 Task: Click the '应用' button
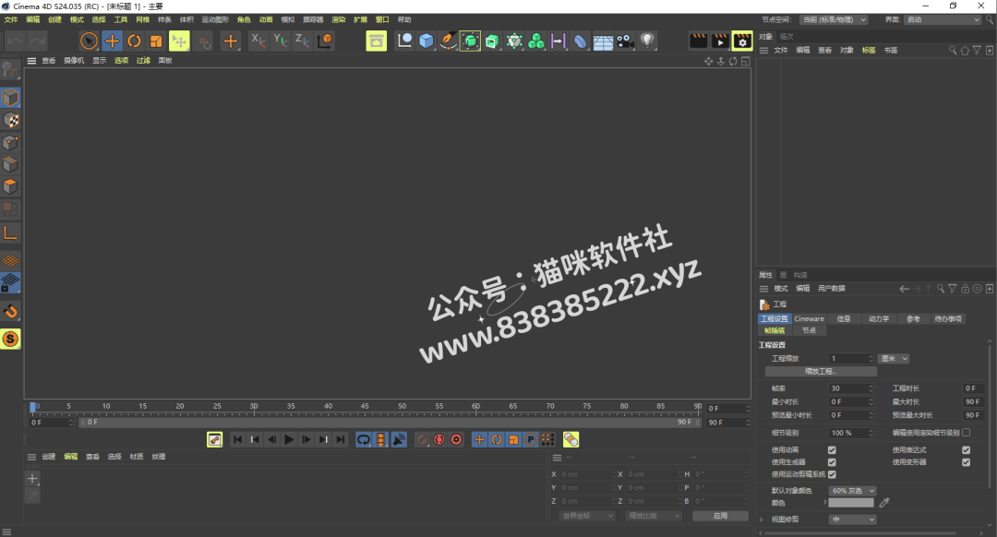720,516
